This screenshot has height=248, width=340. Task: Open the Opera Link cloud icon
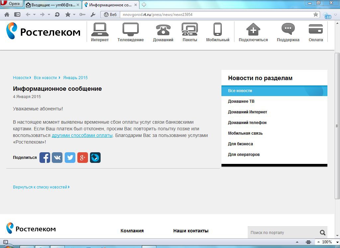(x=327, y=15)
